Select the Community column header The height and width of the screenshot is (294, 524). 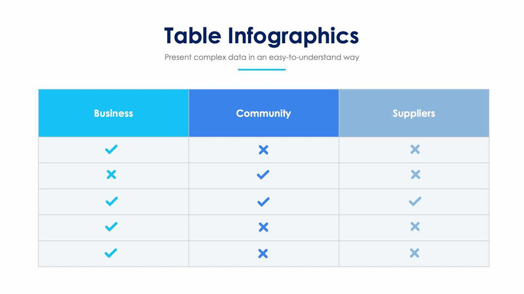point(264,113)
